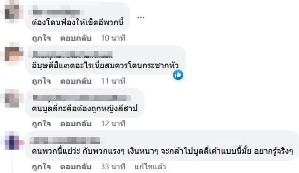Like the comment posted 33 minutes ago
This screenshot has height=173, width=299.
click(41, 167)
